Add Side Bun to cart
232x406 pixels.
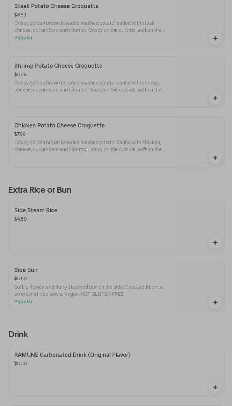[215, 302]
